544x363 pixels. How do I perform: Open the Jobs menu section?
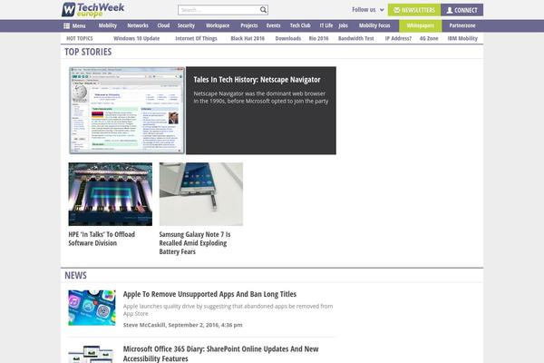coord(343,25)
